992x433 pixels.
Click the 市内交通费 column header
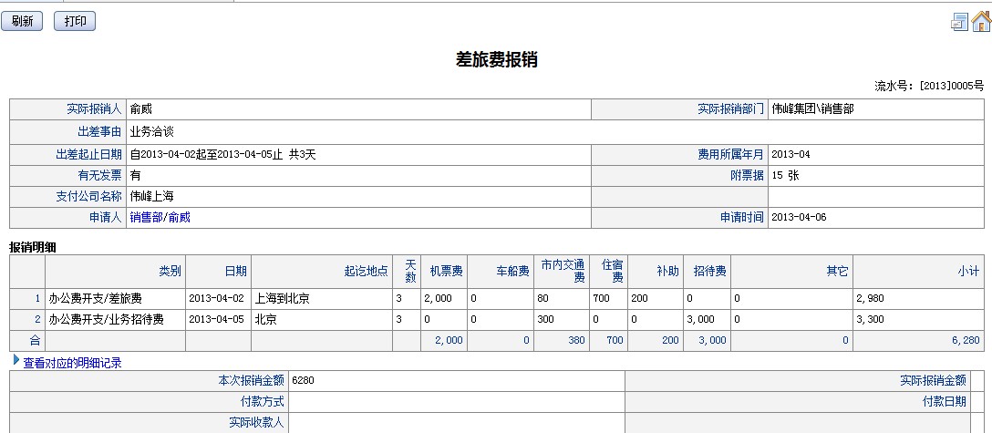click(563, 271)
